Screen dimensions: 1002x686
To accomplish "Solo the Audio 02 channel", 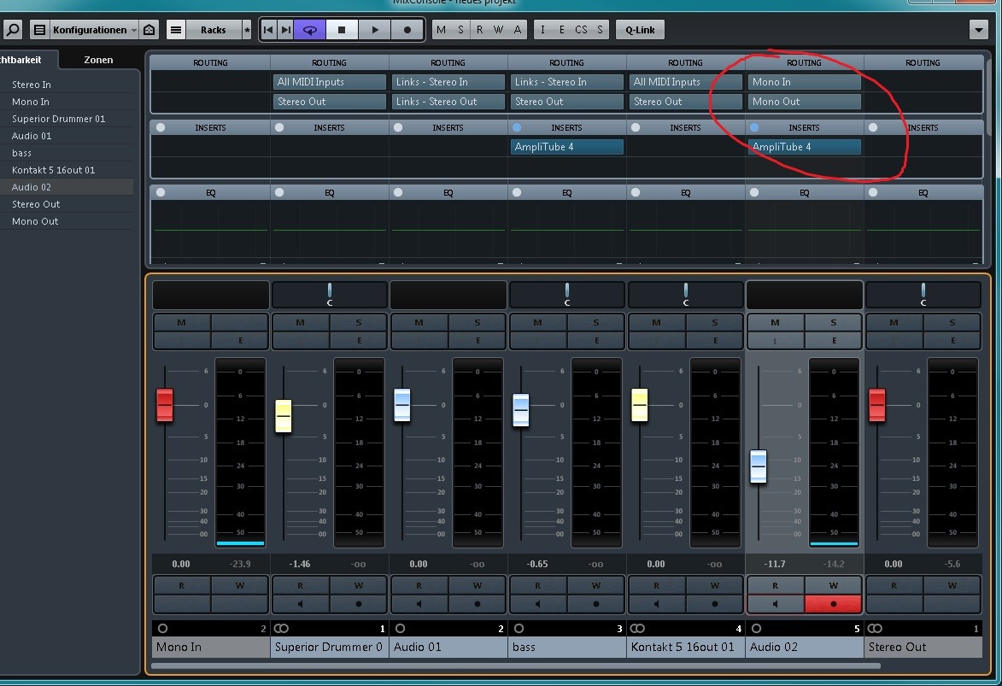I will pyautogui.click(x=833, y=323).
